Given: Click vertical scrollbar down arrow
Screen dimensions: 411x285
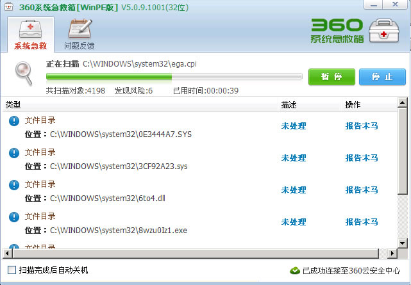Looking at the screenshot, I should click(x=403, y=243).
